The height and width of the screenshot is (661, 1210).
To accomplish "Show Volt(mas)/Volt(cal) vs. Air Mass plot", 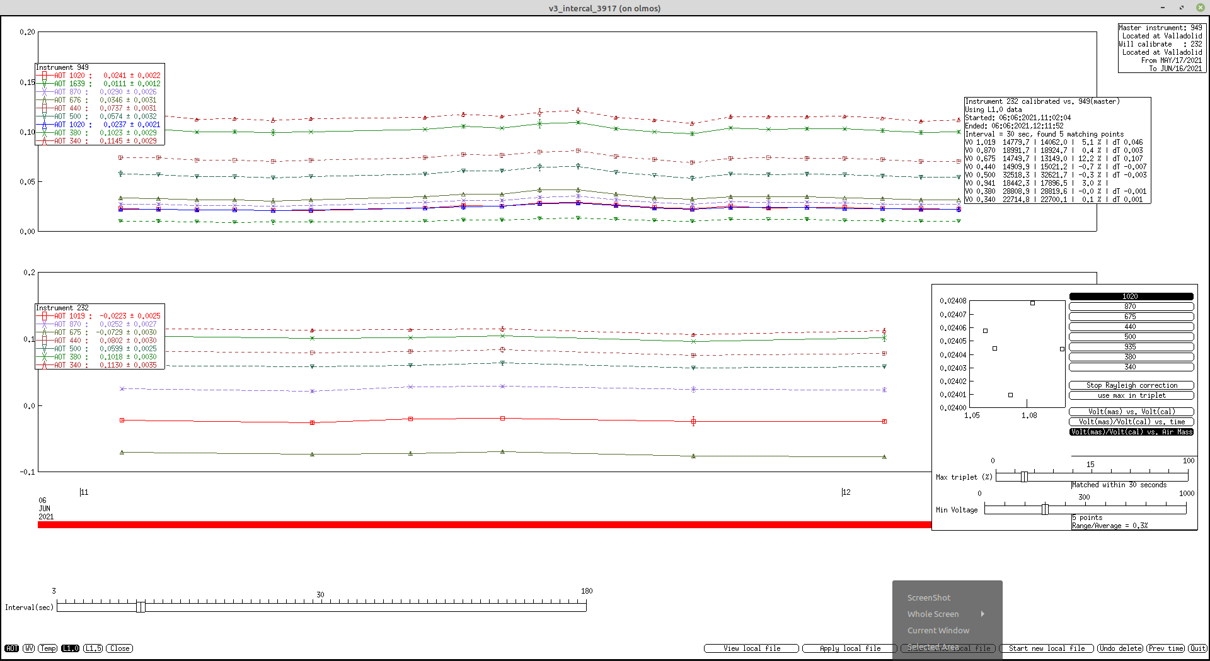I will (1131, 432).
